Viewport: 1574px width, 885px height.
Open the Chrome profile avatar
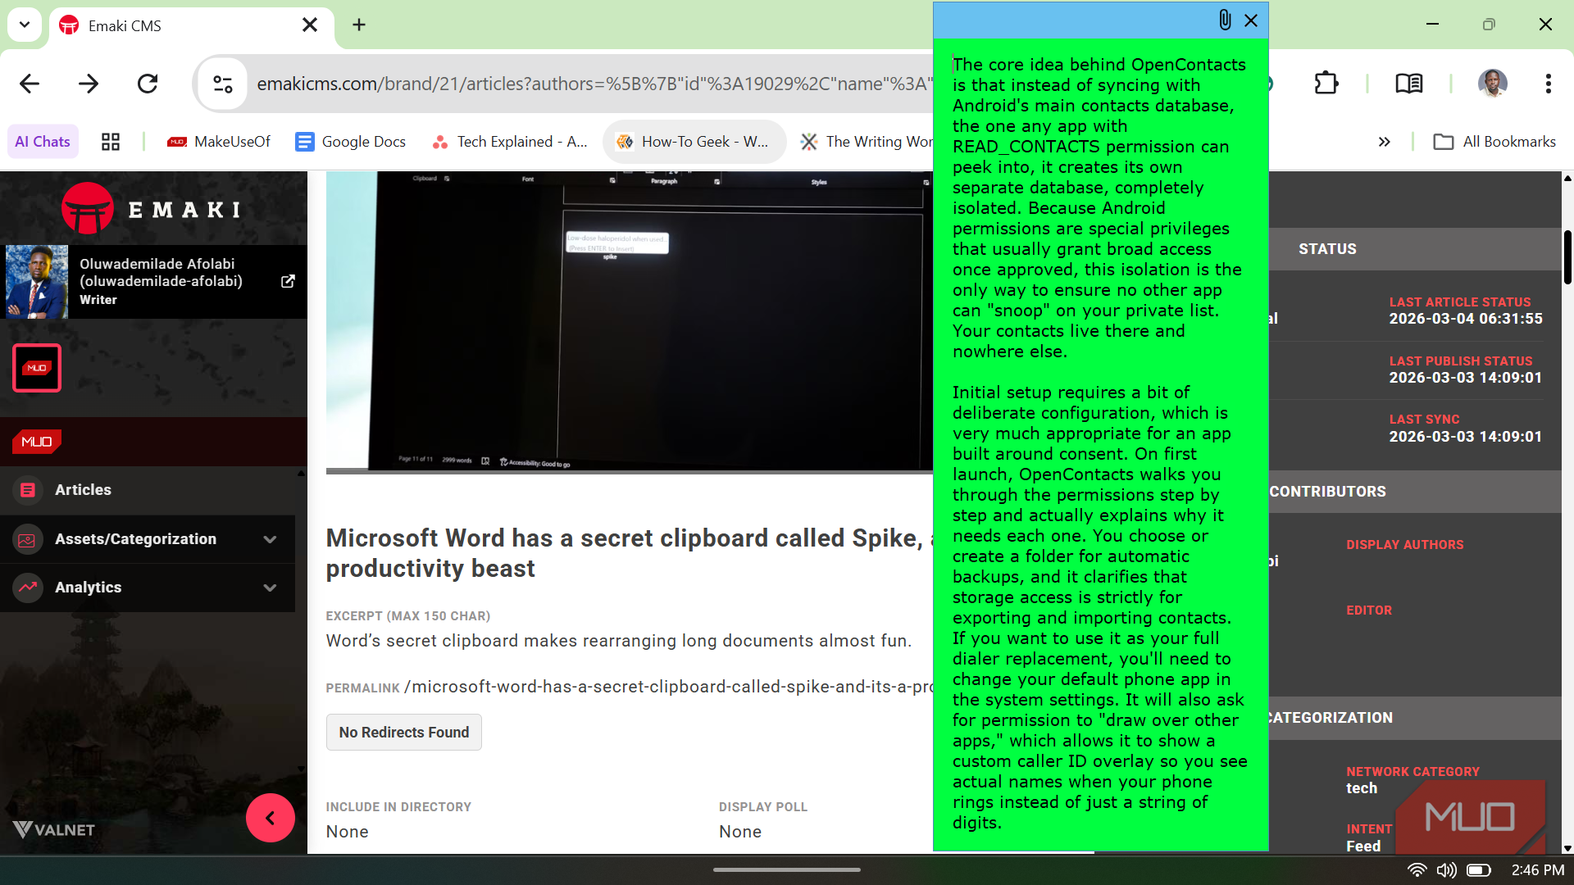1492,84
